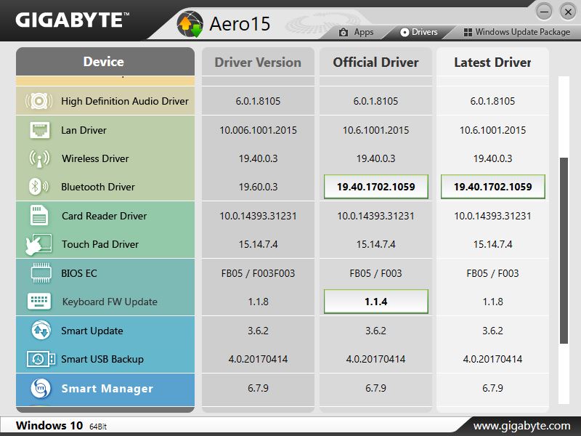Click the Apps tab camera-bag icon
This screenshot has width=581, height=436.
point(344,32)
